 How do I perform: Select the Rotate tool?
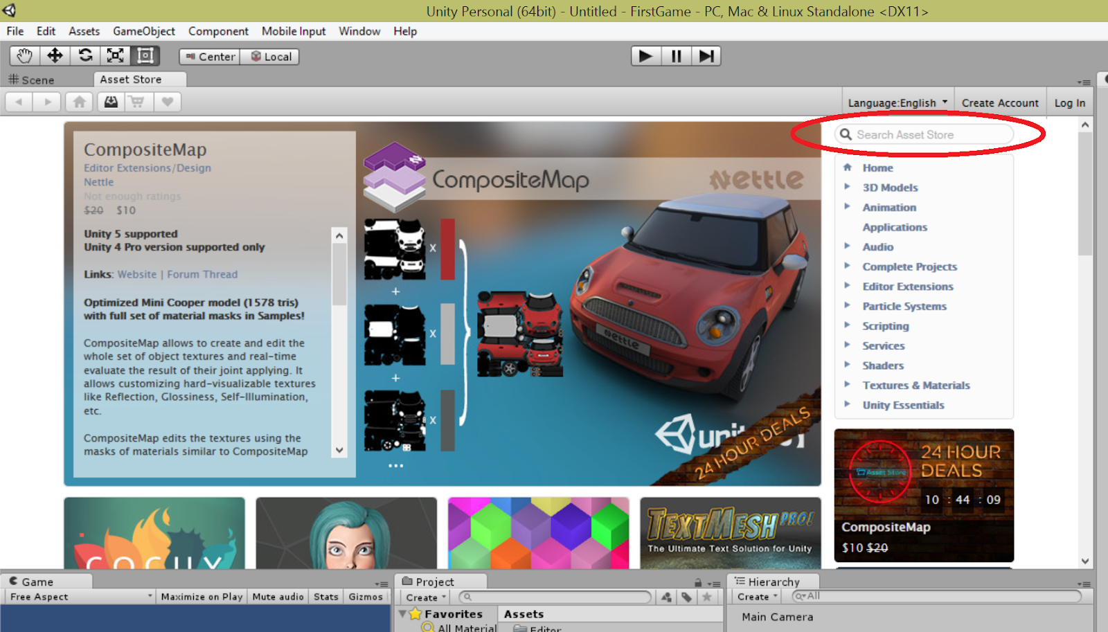tap(85, 56)
